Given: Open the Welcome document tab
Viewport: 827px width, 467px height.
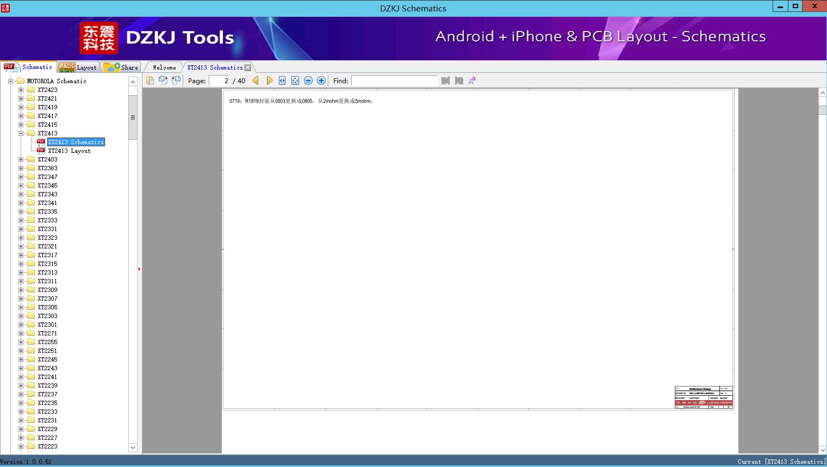Looking at the screenshot, I should [164, 67].
